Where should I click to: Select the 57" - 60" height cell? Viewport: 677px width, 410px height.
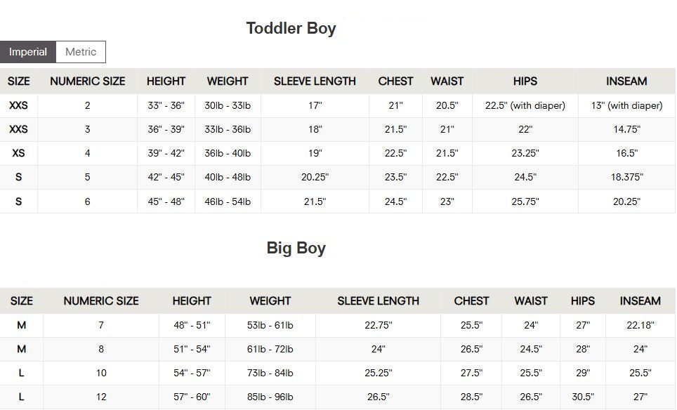(192, 397)
